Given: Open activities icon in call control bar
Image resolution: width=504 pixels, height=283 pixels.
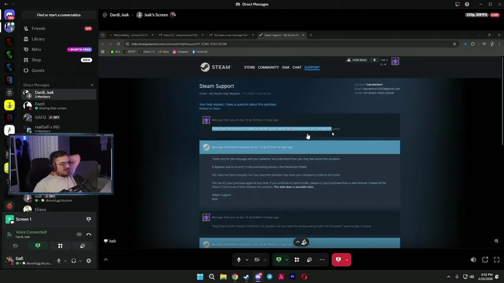Looking at the screenshot, I should pyautogui.click(x=297, y=260).
